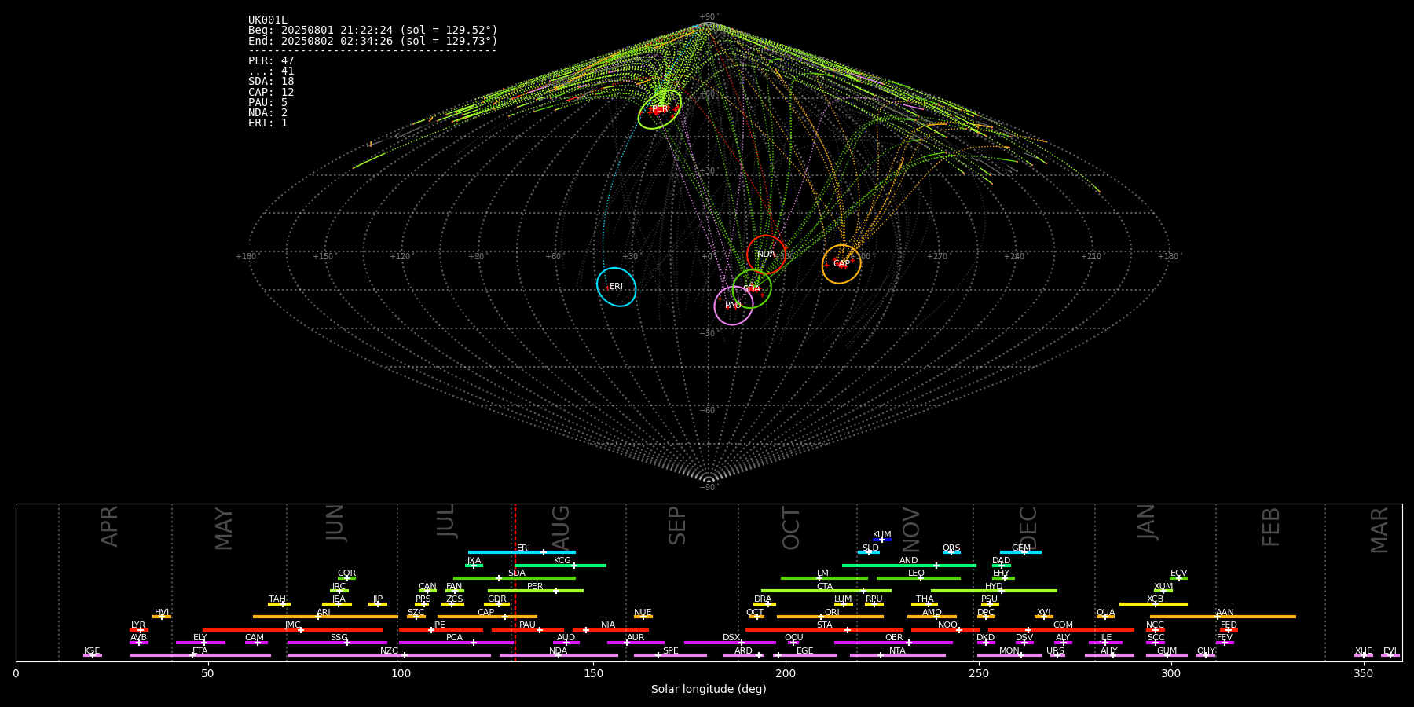Click the SSG shower bar in timeline
1414x707 pixels.
337,643
